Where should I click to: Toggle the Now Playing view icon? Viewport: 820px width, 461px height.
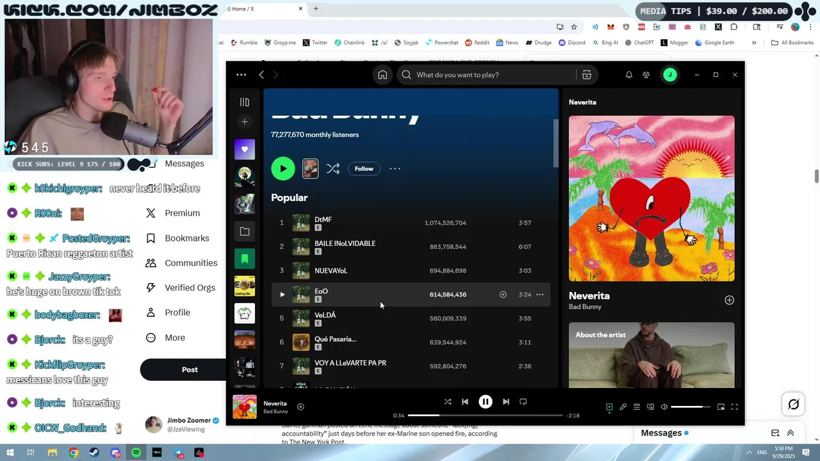coord(609,407)
